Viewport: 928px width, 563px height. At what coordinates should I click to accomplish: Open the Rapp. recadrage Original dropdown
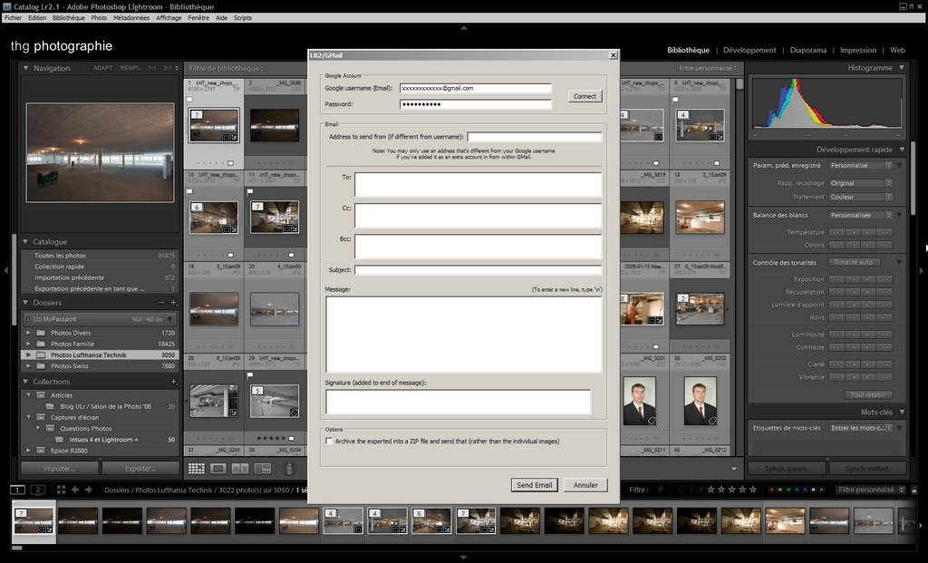(x=861, y=183)
